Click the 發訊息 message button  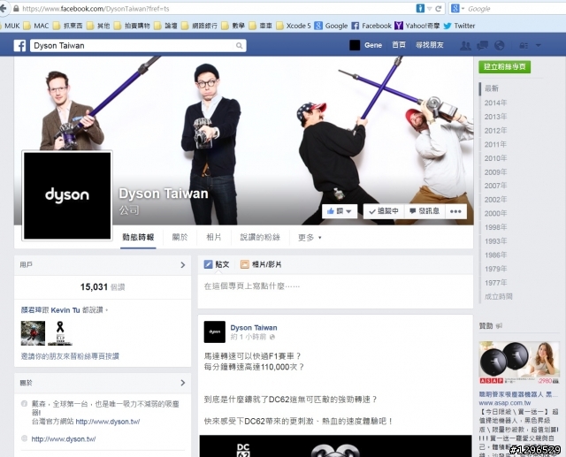(x=424, y=211)
